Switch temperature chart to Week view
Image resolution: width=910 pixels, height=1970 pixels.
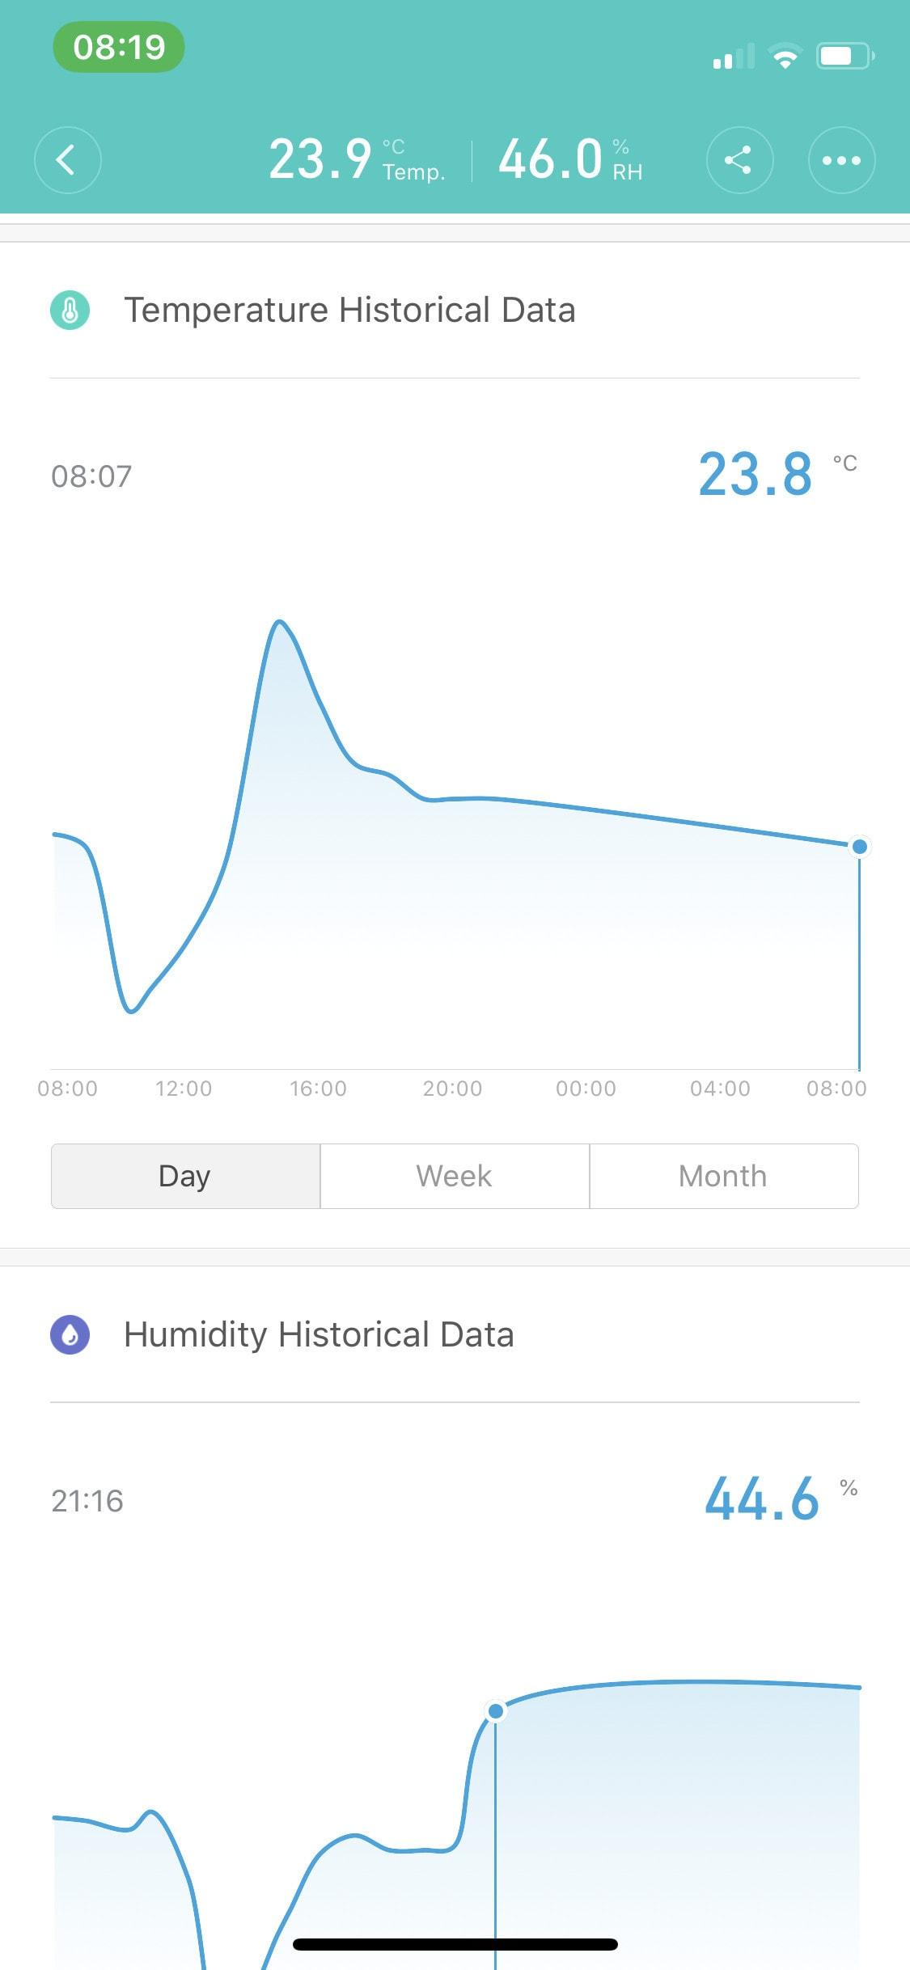[455, 1176]
